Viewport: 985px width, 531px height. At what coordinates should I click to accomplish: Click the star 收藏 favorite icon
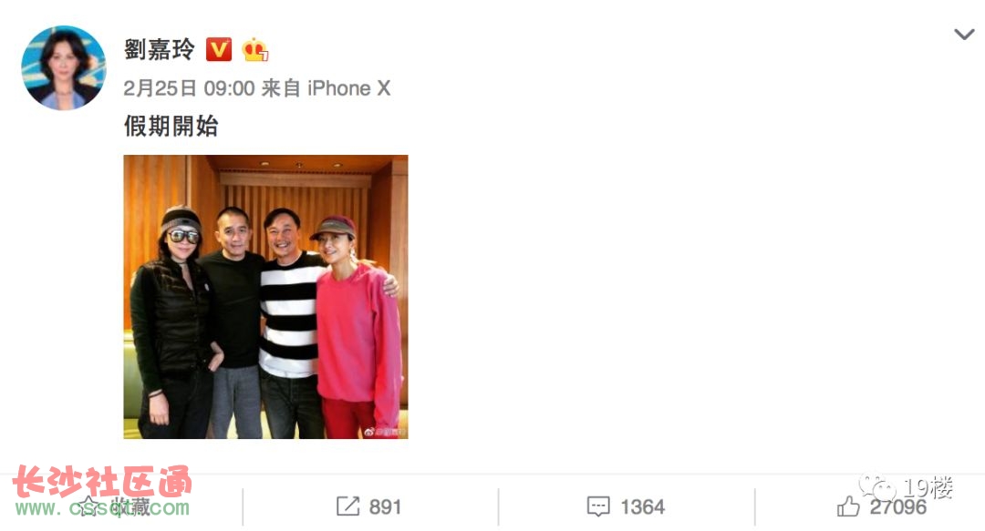click(88, 505)
